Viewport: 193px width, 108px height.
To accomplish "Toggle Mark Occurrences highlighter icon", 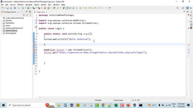I will coord(67,8).
